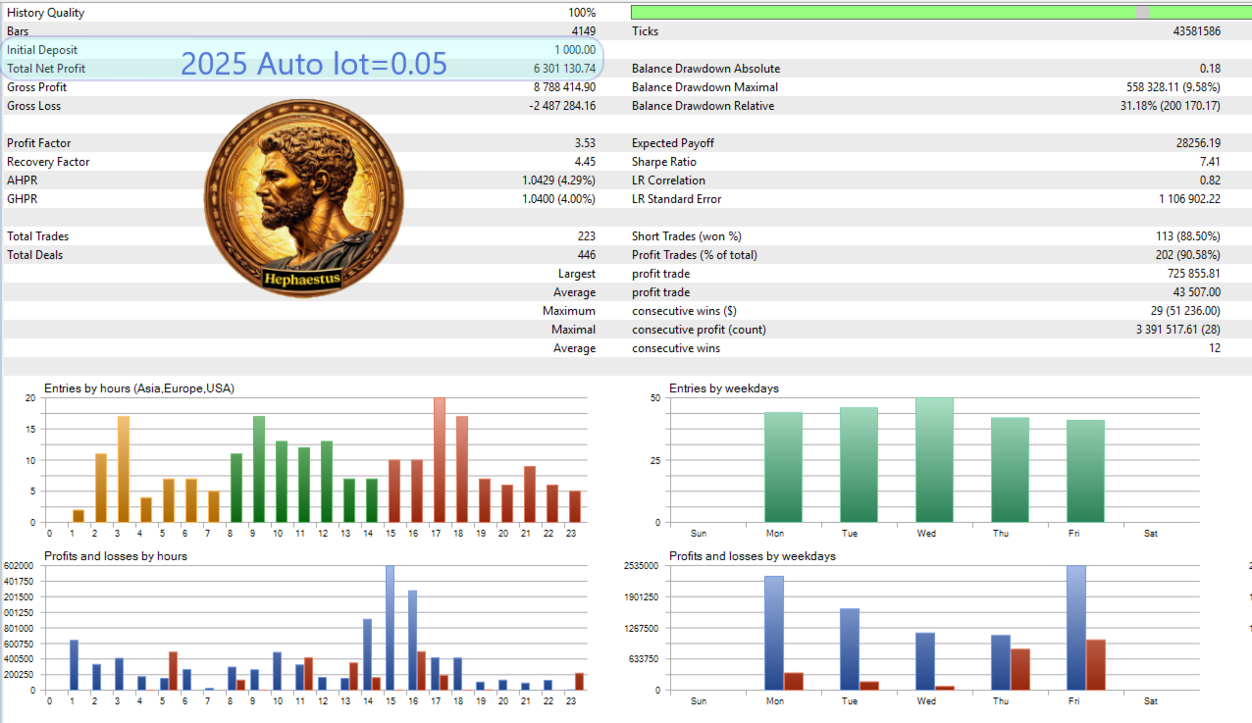Click the blue Fri profit bar in weekdays chart
The image size is (1252, 723).
1076,628
